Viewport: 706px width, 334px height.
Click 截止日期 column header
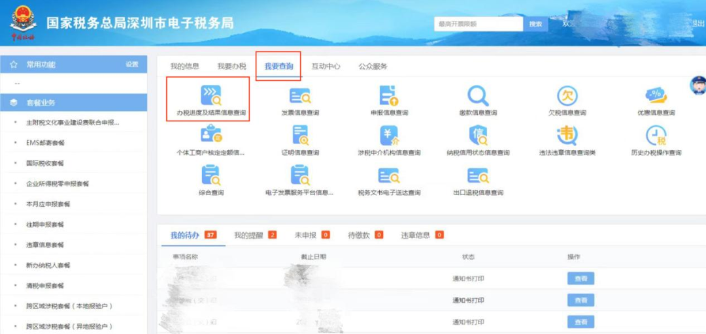[314, 256]
